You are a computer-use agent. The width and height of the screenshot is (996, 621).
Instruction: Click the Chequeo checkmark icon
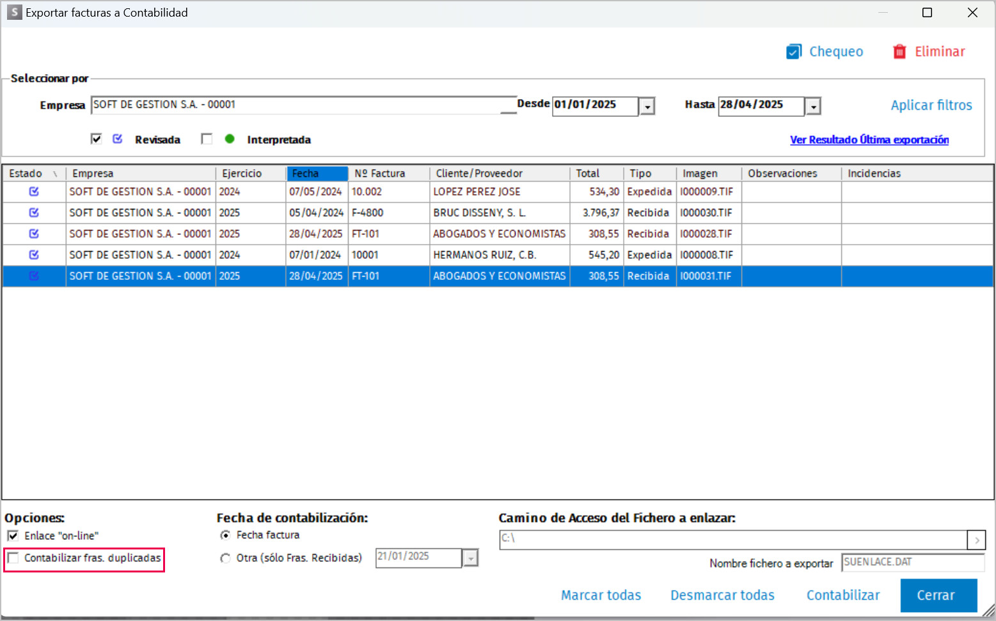794,52
